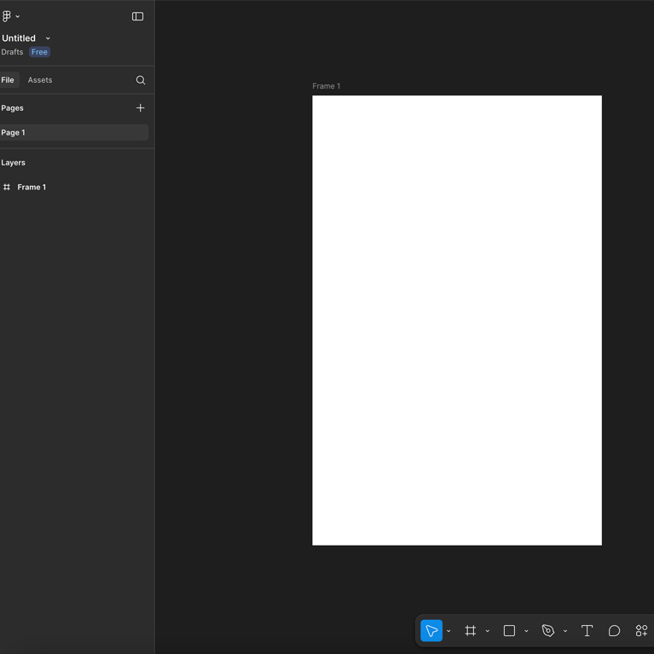654x654 pixels.
Task: Switch to the Assets tab
Action: pos(40,80)
